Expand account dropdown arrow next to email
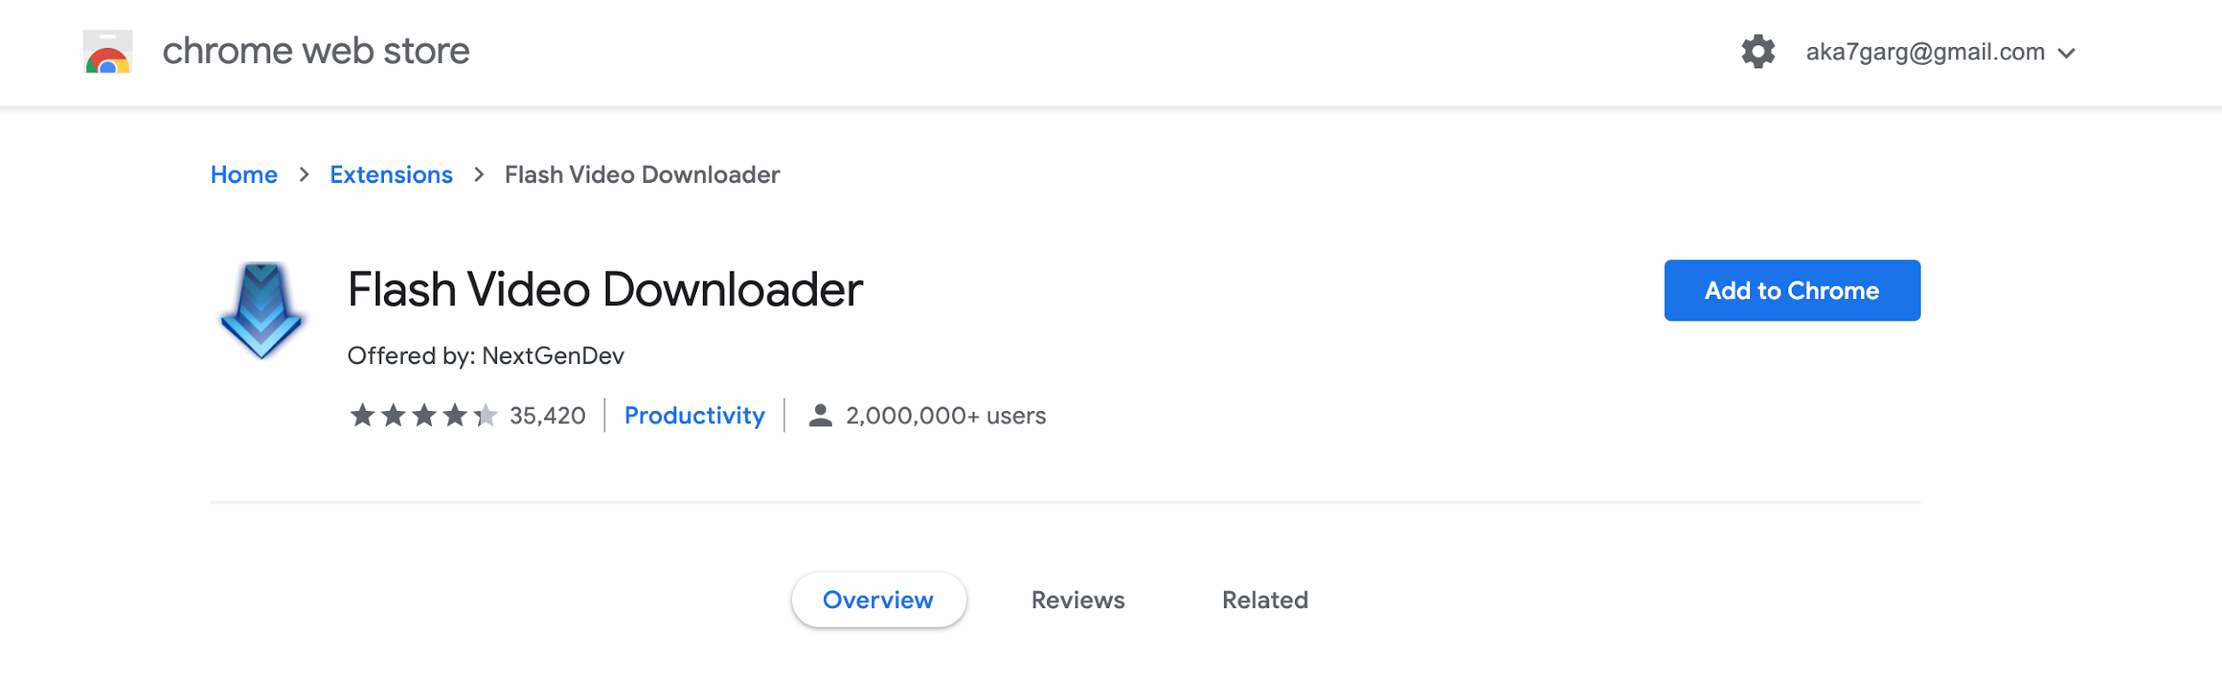The height and width of the screenshot is (680, 2222). 2066,53
